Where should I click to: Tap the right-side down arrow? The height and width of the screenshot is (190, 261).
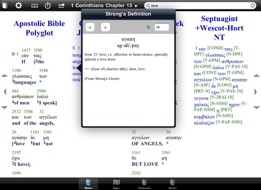(x=257, y=108)
